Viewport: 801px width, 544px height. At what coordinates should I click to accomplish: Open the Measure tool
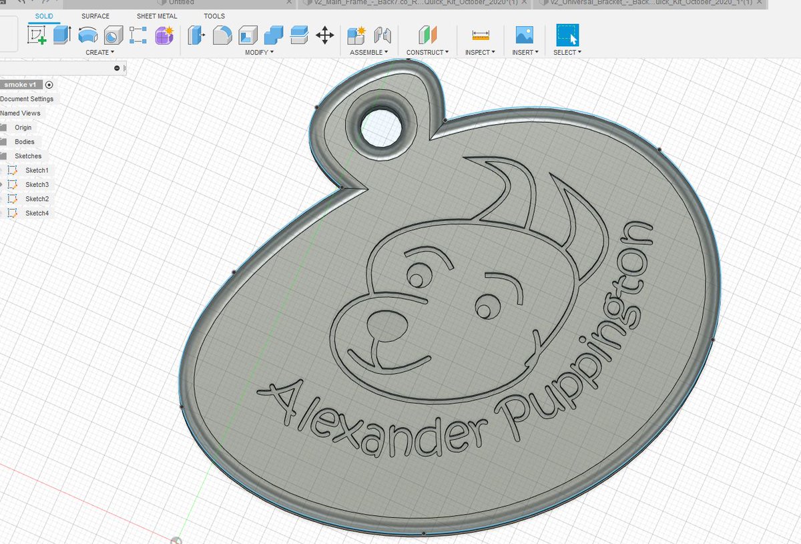coord(480,35)
